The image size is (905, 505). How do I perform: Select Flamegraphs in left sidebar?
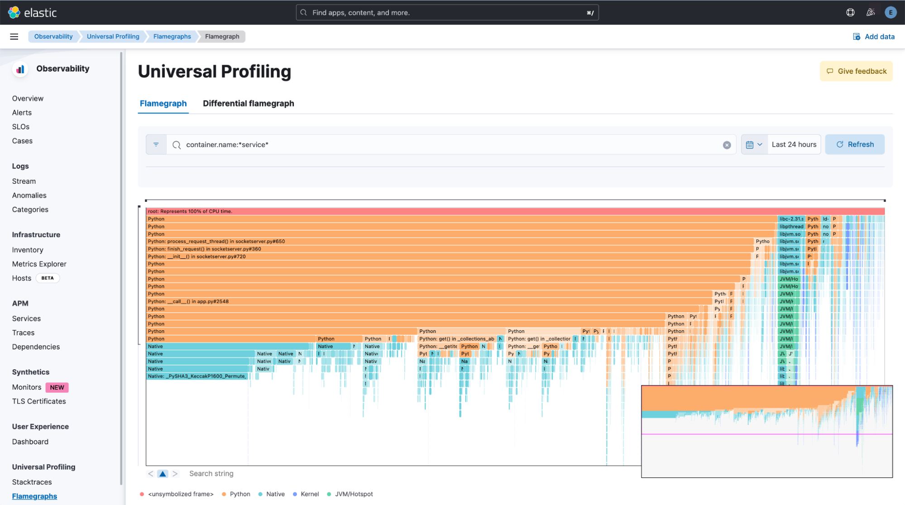pos(34,495)
